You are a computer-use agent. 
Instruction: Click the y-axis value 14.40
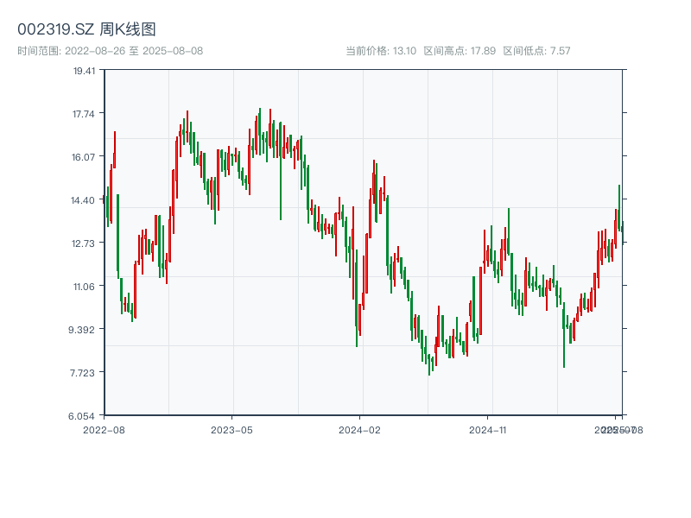pyautogui.click(x=83, y=200)
